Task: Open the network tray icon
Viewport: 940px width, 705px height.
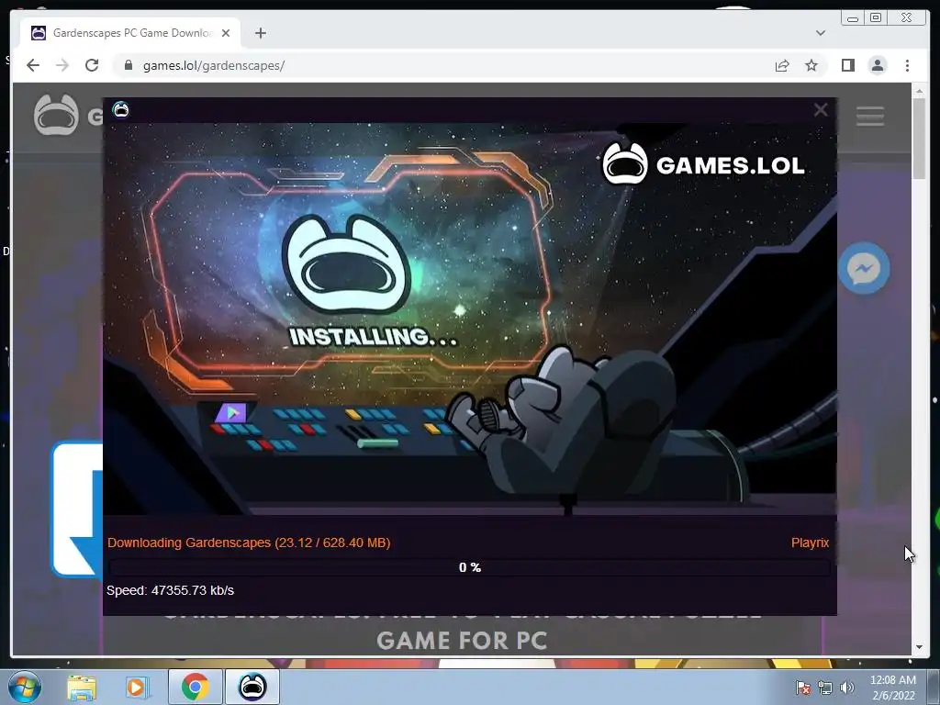Action: click(825, 688)
